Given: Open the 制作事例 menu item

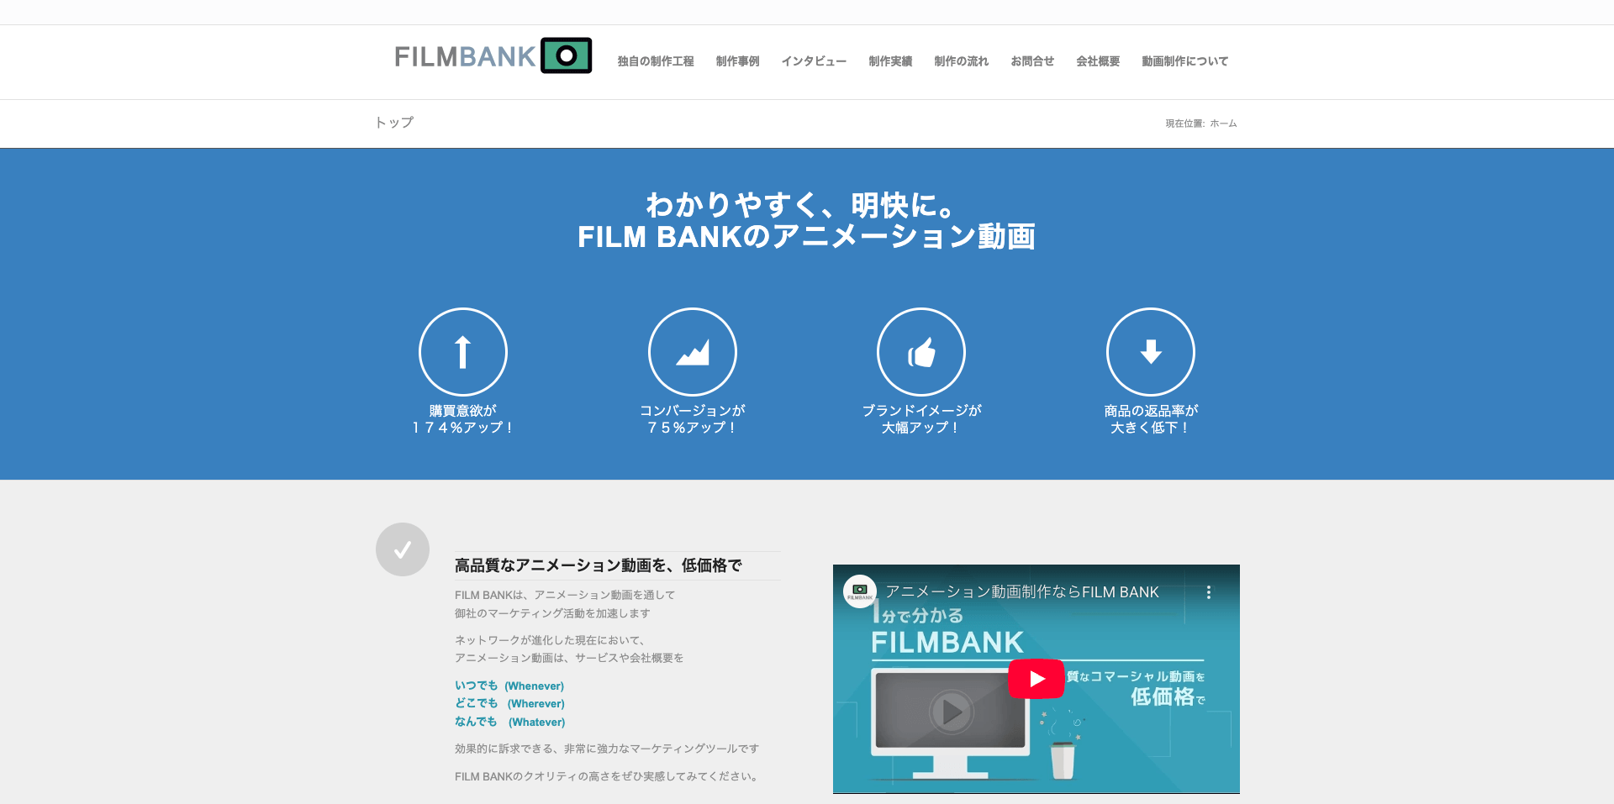Looking at the screenshot, I should (738, 61).
